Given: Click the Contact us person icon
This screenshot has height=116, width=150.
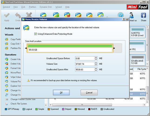Looking at the screenshot, I should [132, 15].
